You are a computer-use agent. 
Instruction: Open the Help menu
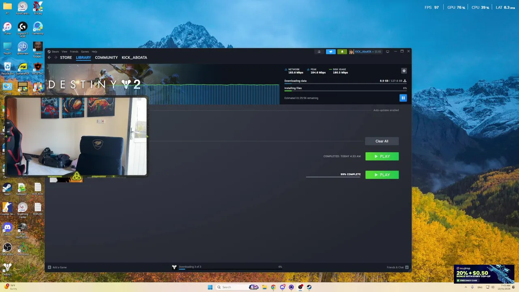pyautogui.click(x=94, y=52)
